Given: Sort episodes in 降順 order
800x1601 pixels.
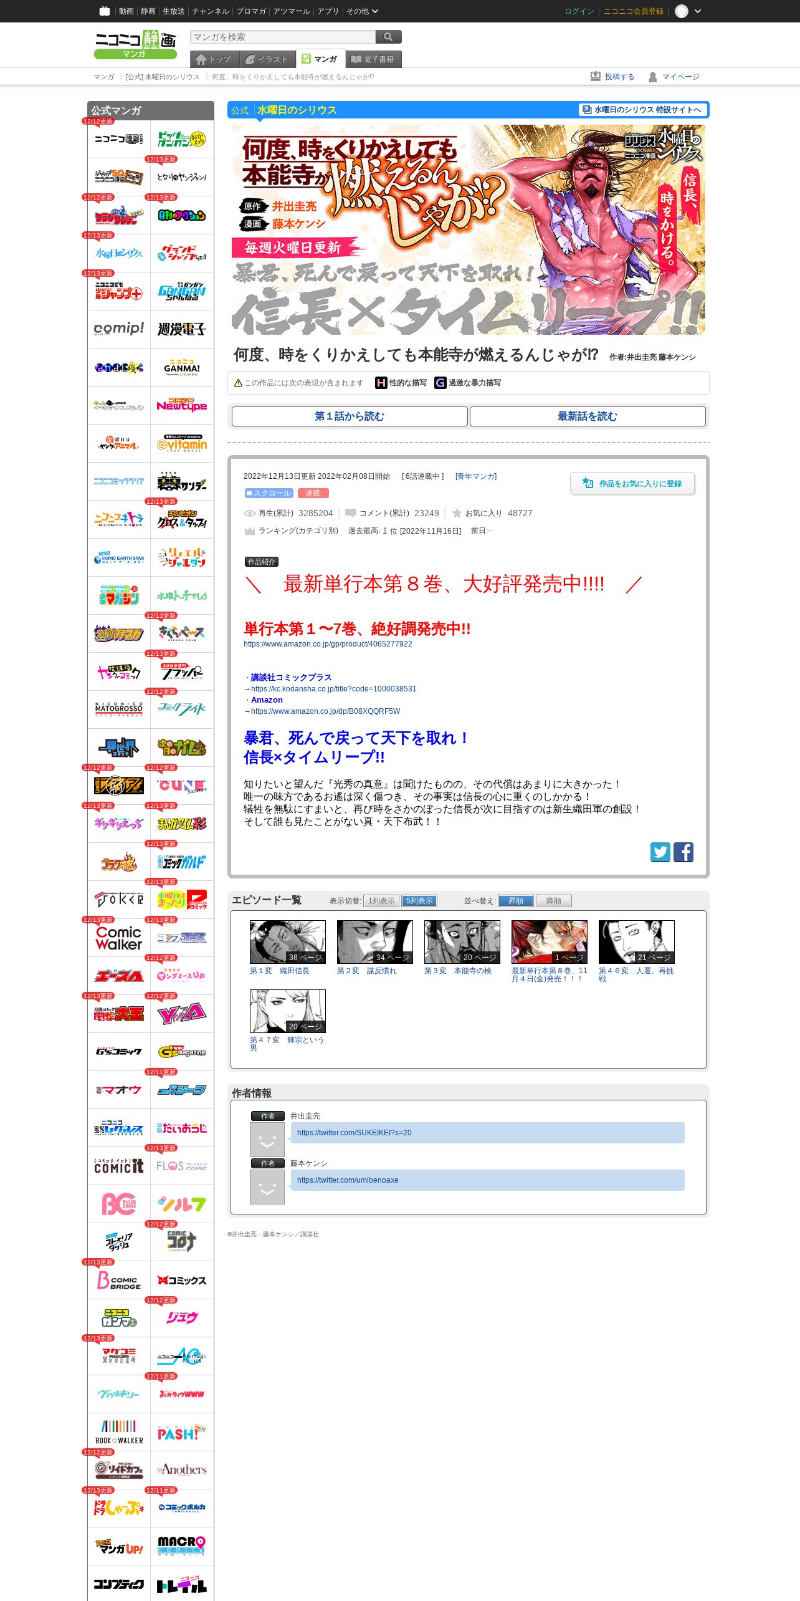Looking at the screenshot, I should coord(554,901).
